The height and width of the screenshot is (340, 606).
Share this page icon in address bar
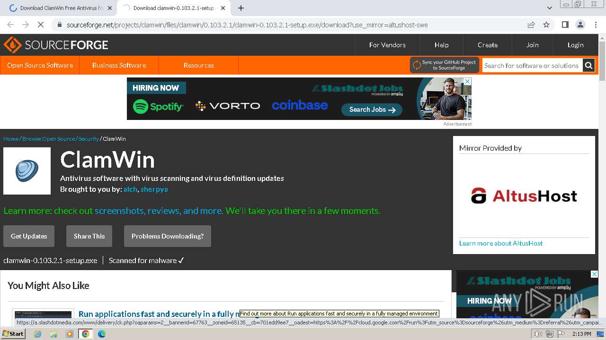click(x=531, y=25)
